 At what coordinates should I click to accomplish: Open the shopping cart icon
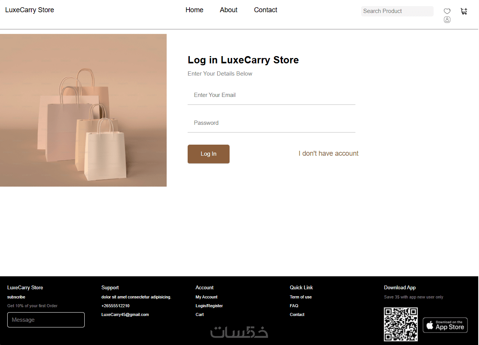464,11
